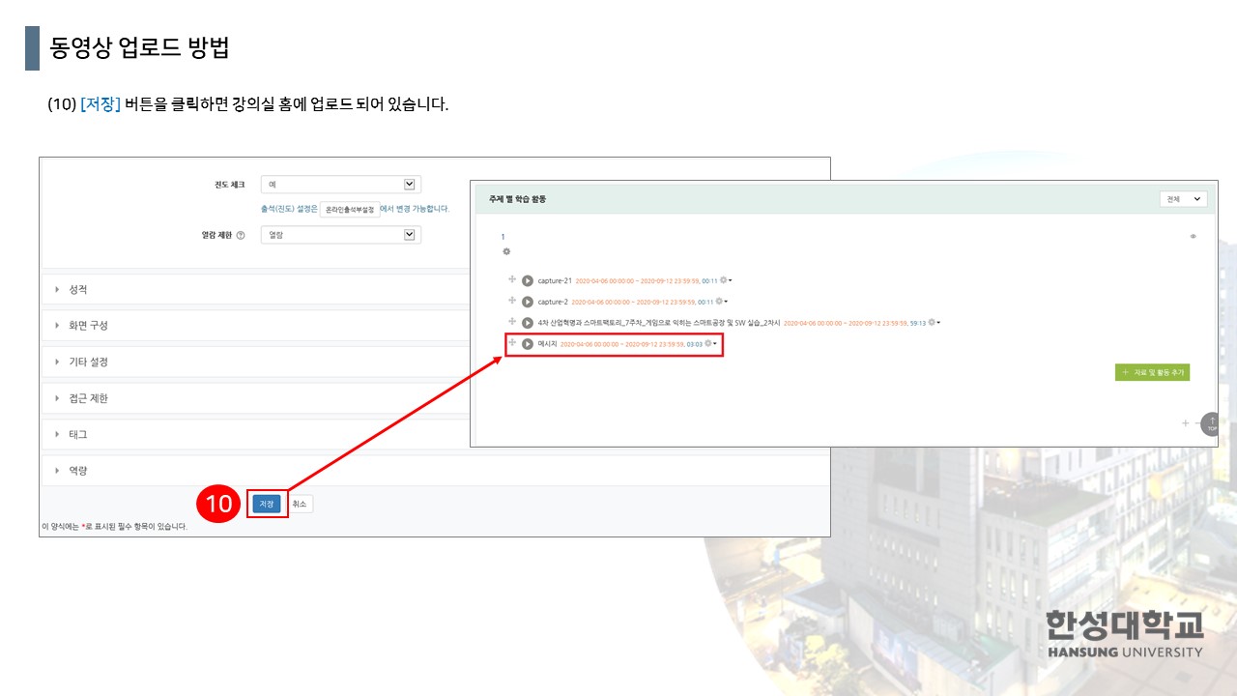
Task: Click the gear icon under section 1
Action: (505, 251)
